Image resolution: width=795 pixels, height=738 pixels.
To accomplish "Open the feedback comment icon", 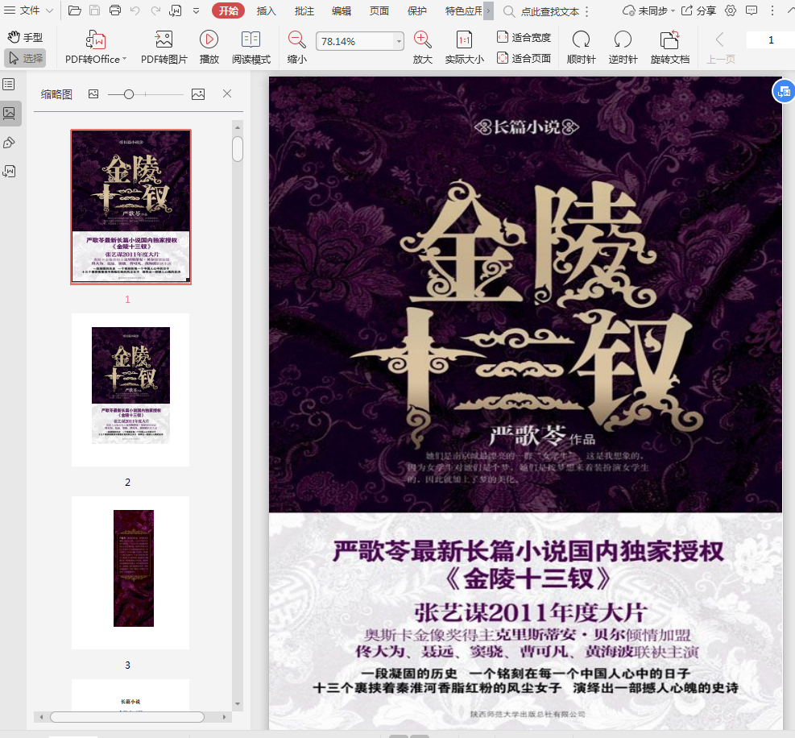I will click(x=752, y=10).
